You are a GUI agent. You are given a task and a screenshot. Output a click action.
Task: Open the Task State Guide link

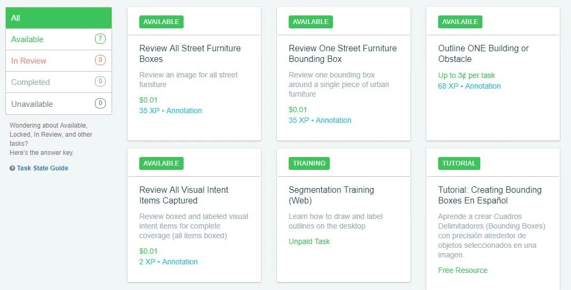pyautogui.click(x=43, y=168)
